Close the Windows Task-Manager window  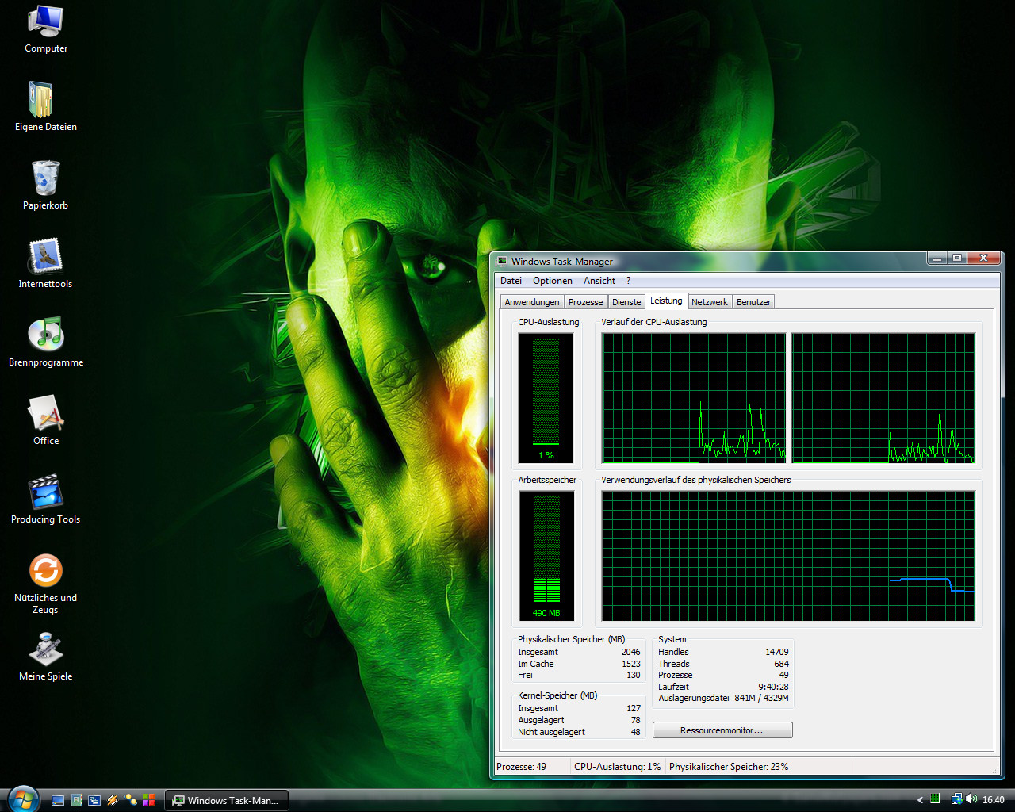[983, 259]
